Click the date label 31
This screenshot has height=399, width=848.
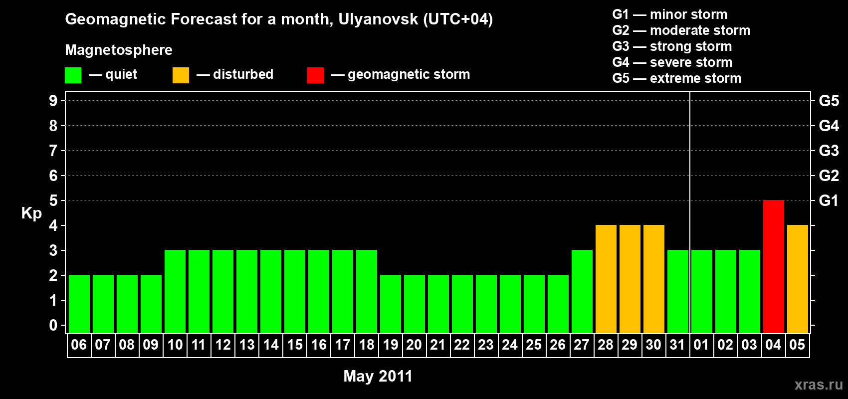(677, 345)
